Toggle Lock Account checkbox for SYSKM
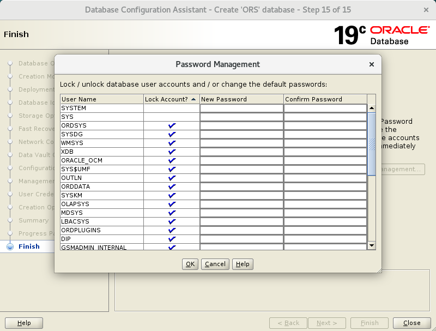The image size is (436, 331). tap(172, 195)
